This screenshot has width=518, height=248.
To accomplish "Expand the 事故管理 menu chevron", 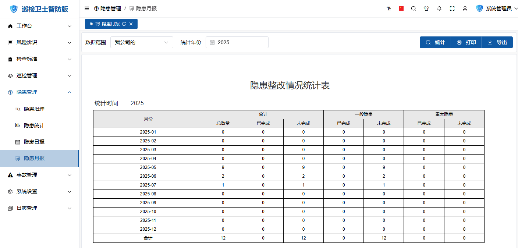I will pyautogui.click(x=70, y=175).
